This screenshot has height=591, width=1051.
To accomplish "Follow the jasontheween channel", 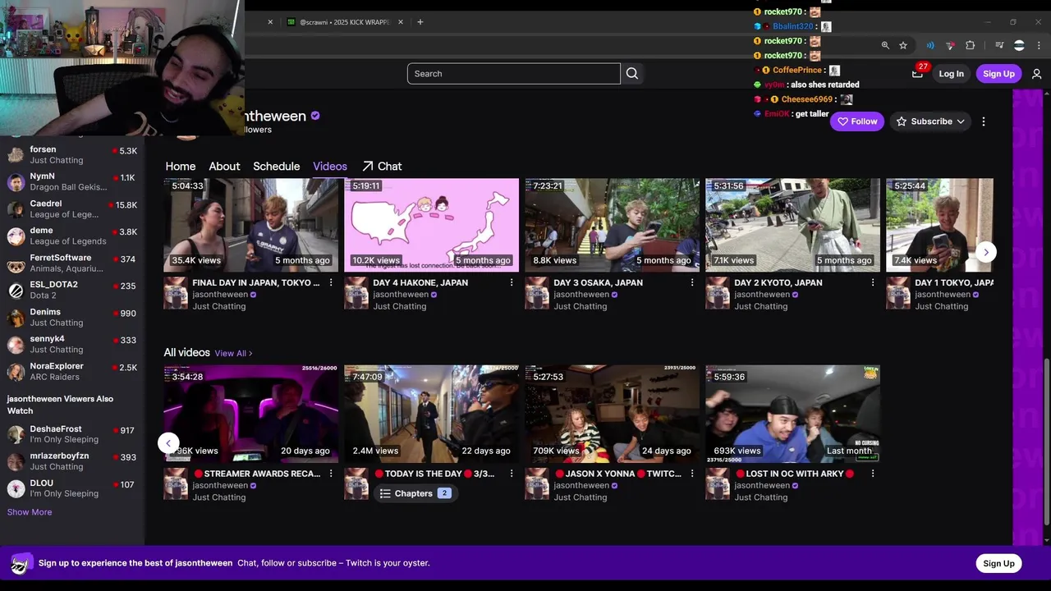I will click(857, 121).
